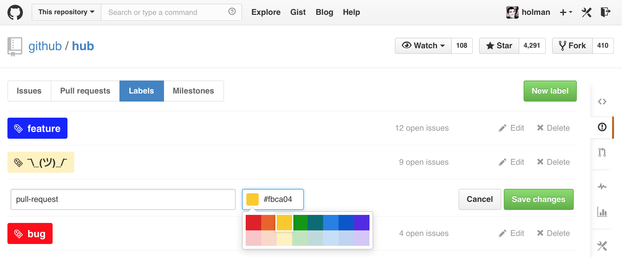This screenshot has height=257, width=622.
Task: Click the 4 open issues text
Action: coord(424,233)
